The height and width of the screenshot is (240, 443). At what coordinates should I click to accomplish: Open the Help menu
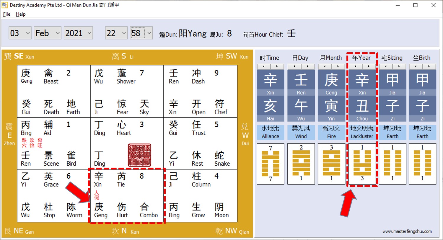point(21,14)
